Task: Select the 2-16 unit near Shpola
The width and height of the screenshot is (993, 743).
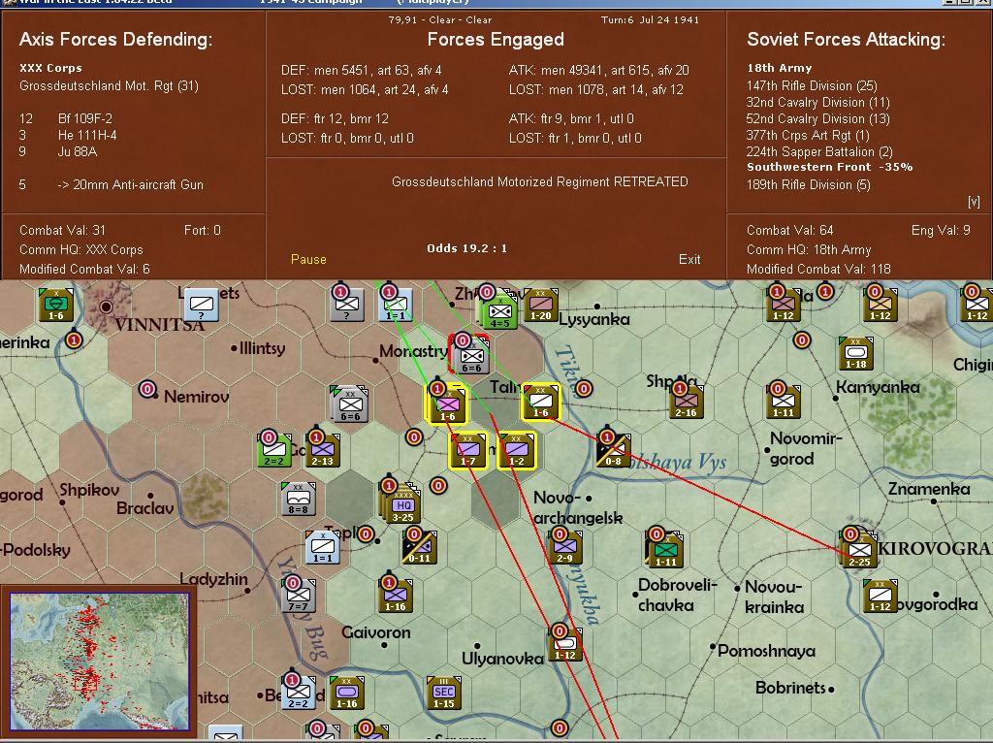Action: coord(686,402)
